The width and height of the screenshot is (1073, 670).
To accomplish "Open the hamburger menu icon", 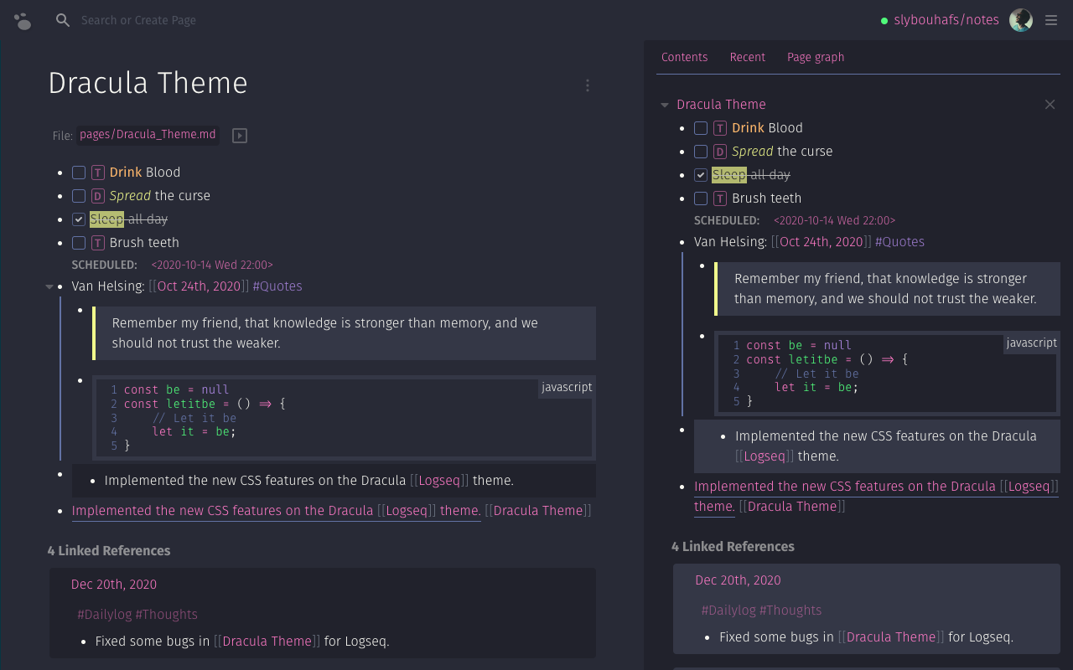I will coord(1051,20).
